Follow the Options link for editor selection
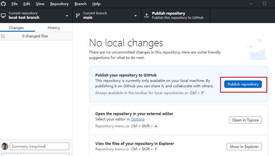 138,119
